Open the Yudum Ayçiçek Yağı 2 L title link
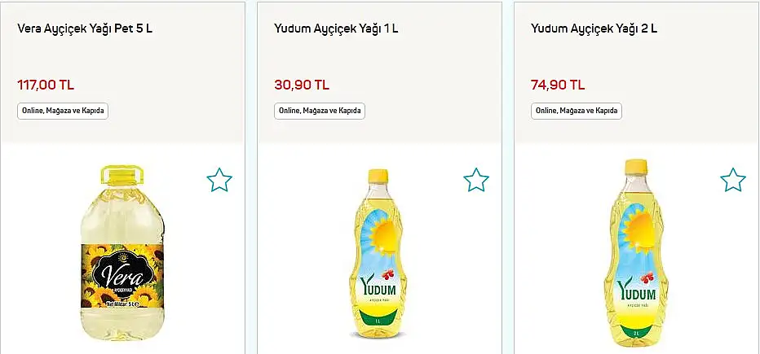This screenshot has height=354, width=760. [x=594, y=28]
